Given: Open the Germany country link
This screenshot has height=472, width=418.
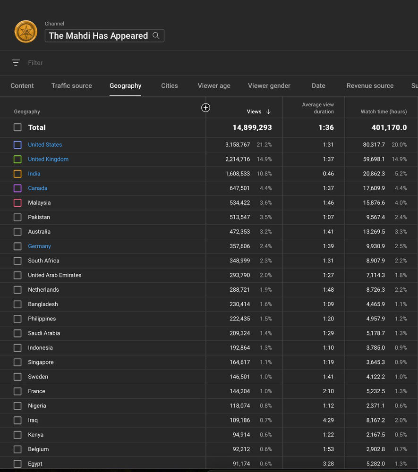Looking at the screenshot, I should tap(40, 246).
